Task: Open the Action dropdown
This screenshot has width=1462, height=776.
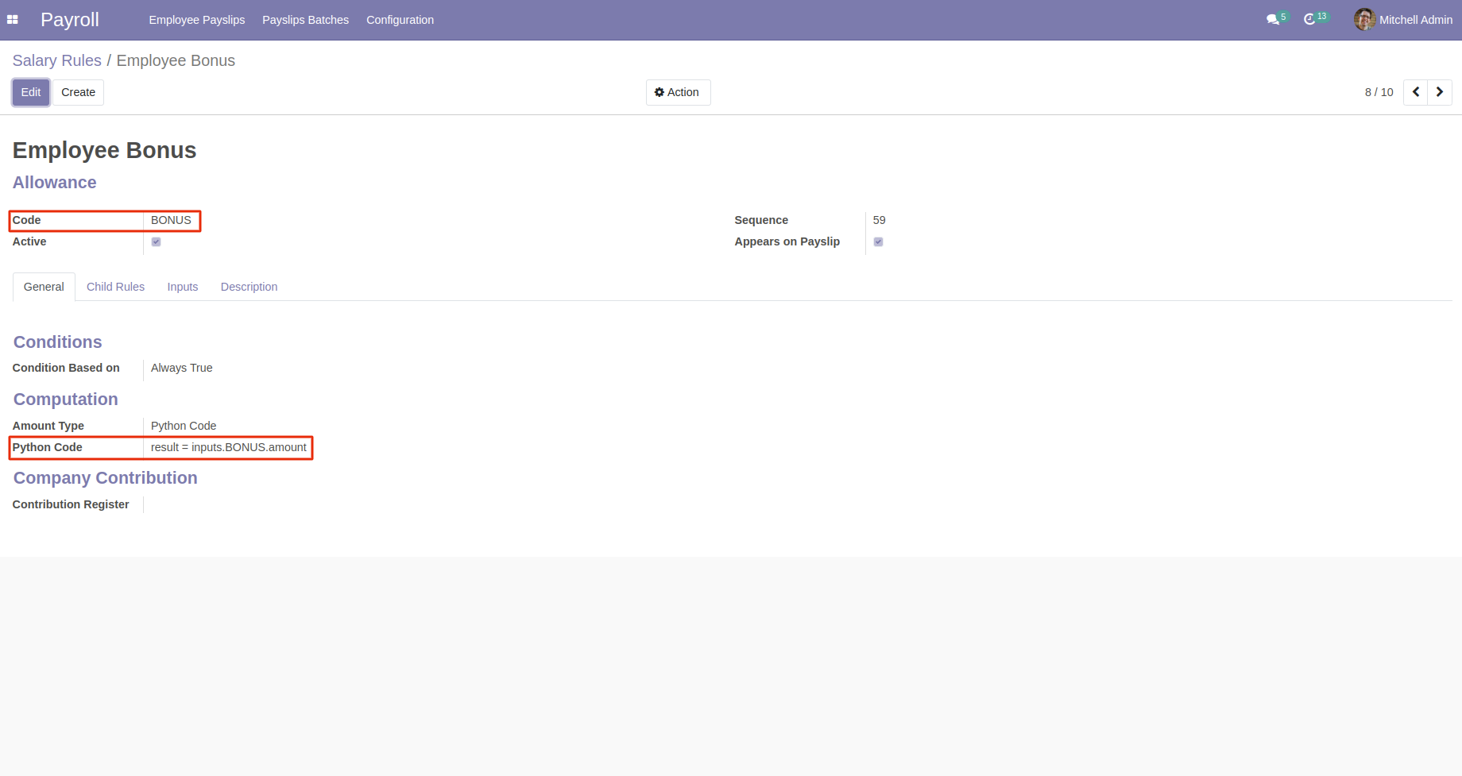Action: point(678,92)
